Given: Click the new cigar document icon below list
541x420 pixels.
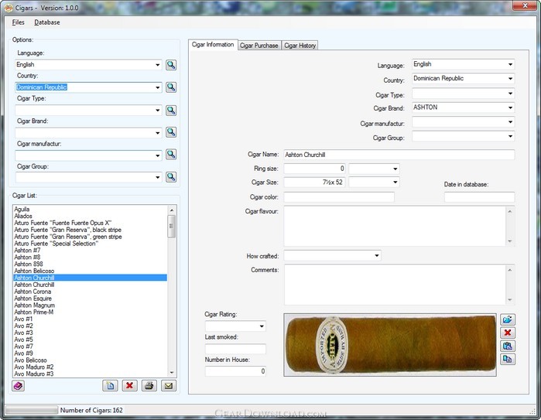Looking at the screenshot, I should pyautogui.click(x=110, y=385).
